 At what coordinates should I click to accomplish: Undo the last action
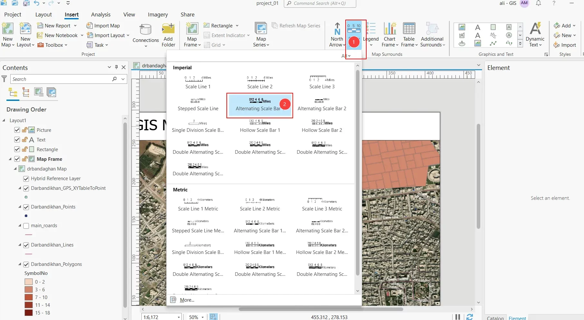point(36,3)
